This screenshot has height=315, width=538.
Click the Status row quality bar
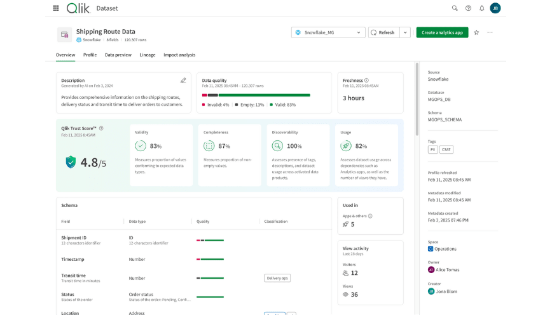210,297
